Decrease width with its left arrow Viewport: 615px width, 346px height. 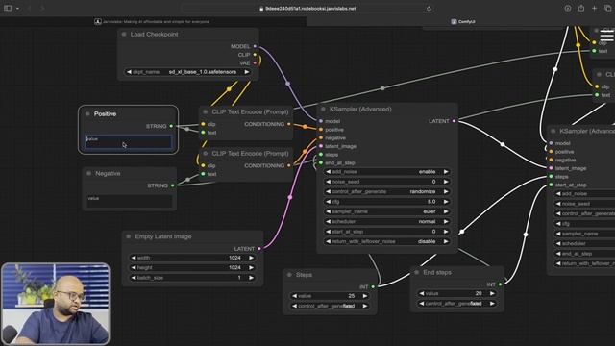pos(134,258)
